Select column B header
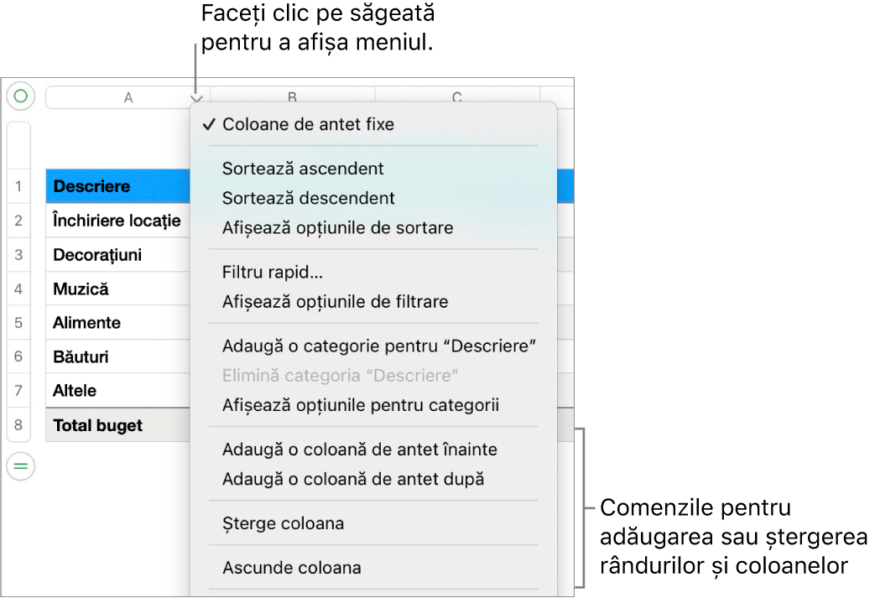 pyautogui.click(x=292, y=97)
